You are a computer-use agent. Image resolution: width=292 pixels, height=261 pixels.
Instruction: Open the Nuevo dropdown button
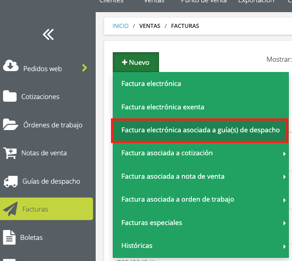coord(136,62)
